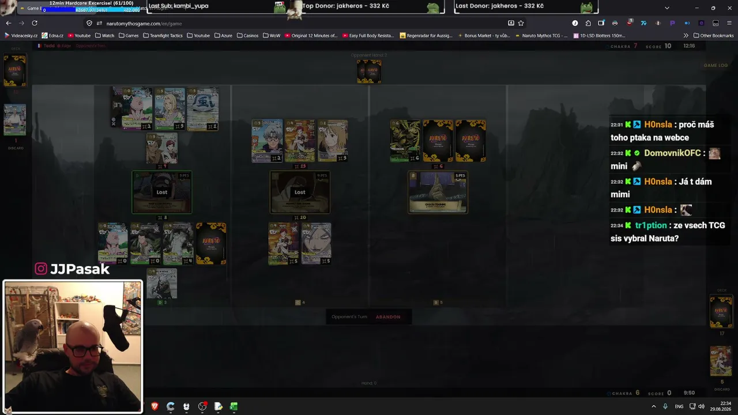The image size is (738, 415).
Task: Click the opponent's face-down hand cards
Action: point(369,71)
